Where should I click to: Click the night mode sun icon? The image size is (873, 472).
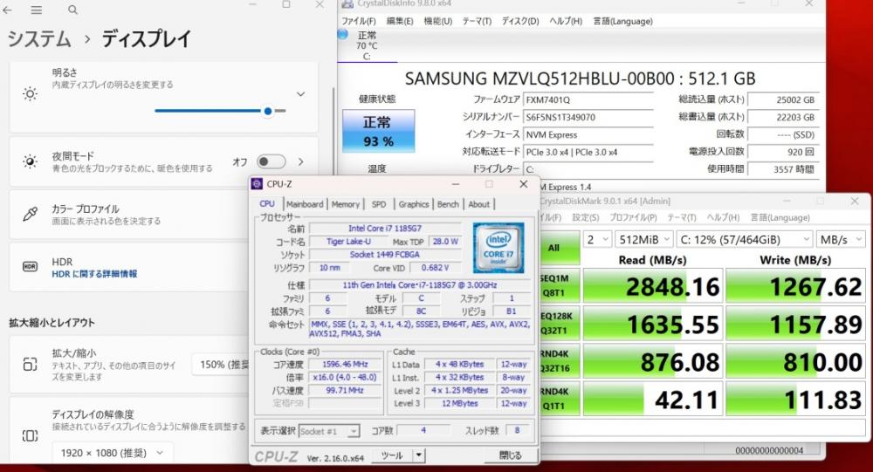point(30,161)
